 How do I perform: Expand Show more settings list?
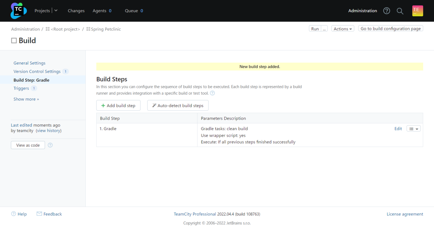(x=26, y=99)
